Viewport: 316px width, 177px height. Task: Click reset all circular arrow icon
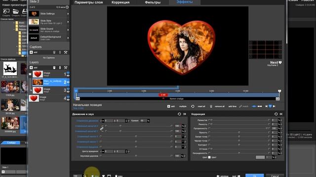coord(193,106)
